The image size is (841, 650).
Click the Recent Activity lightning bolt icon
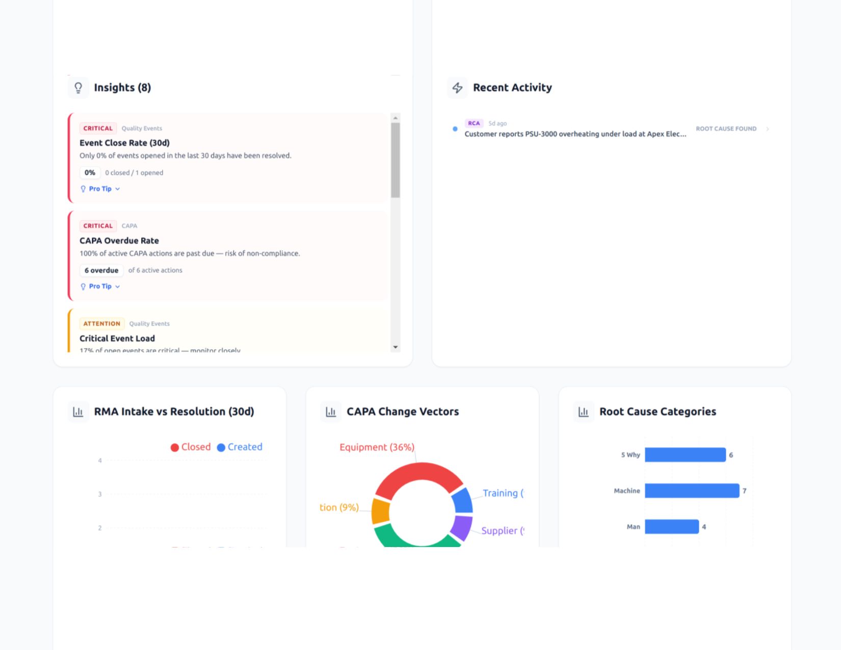[x=457, y=88]
